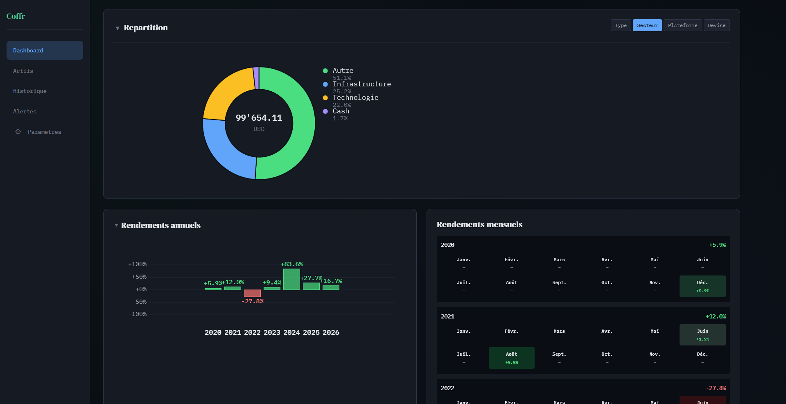Open the Actifs page
786x404 pixels.
pos(23,71)
